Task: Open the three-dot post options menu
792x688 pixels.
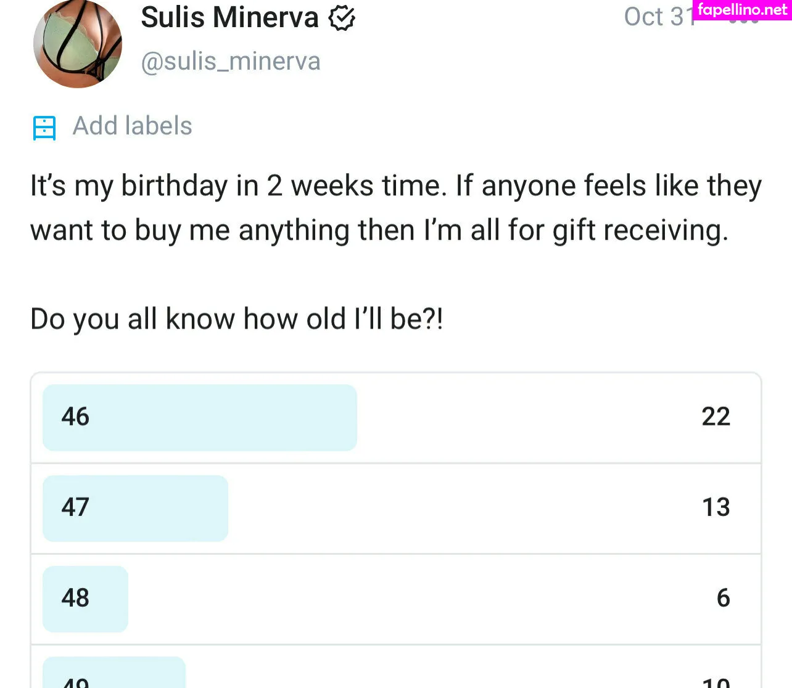Action: tap(743, 21)
